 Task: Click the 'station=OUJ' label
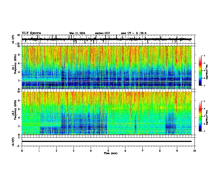[102, 33]
